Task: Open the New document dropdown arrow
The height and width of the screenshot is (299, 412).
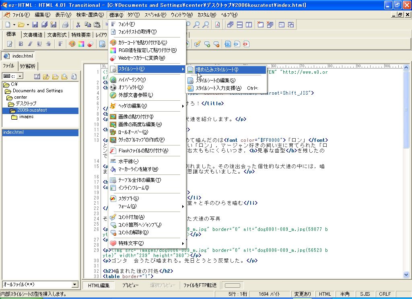Action: (14, 25)
